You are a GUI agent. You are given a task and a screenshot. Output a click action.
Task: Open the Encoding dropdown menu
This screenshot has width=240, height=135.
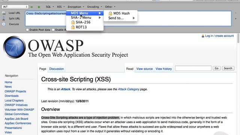94,7
